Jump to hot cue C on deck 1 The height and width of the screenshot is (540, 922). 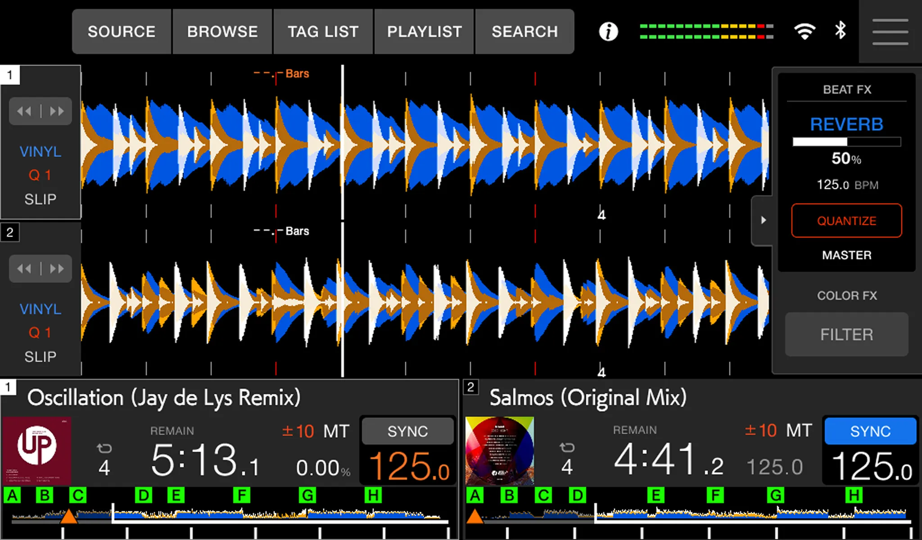point(78,495)
